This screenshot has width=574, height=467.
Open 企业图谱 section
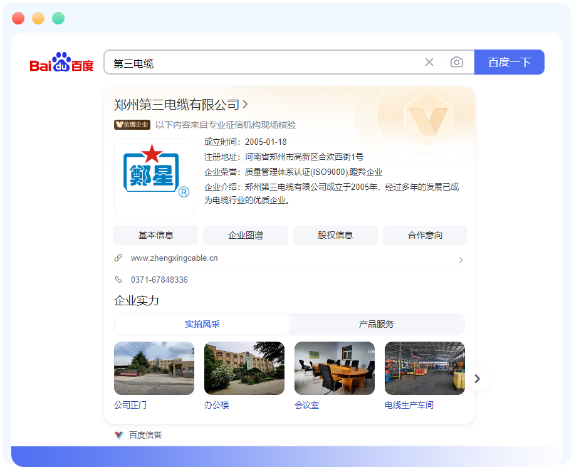point(245,235)
